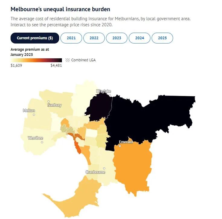Click the Werribee map label
Screen dimensions: 222x219
tap(35, 138)
